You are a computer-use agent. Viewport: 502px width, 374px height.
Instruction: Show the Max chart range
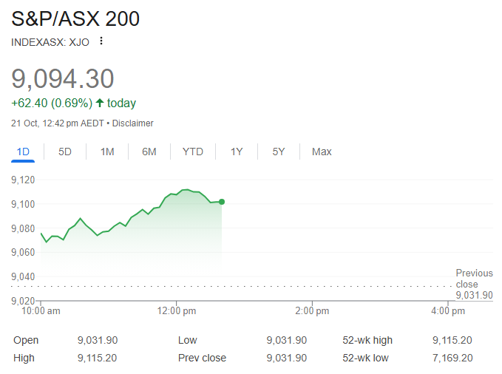[322, 152]
